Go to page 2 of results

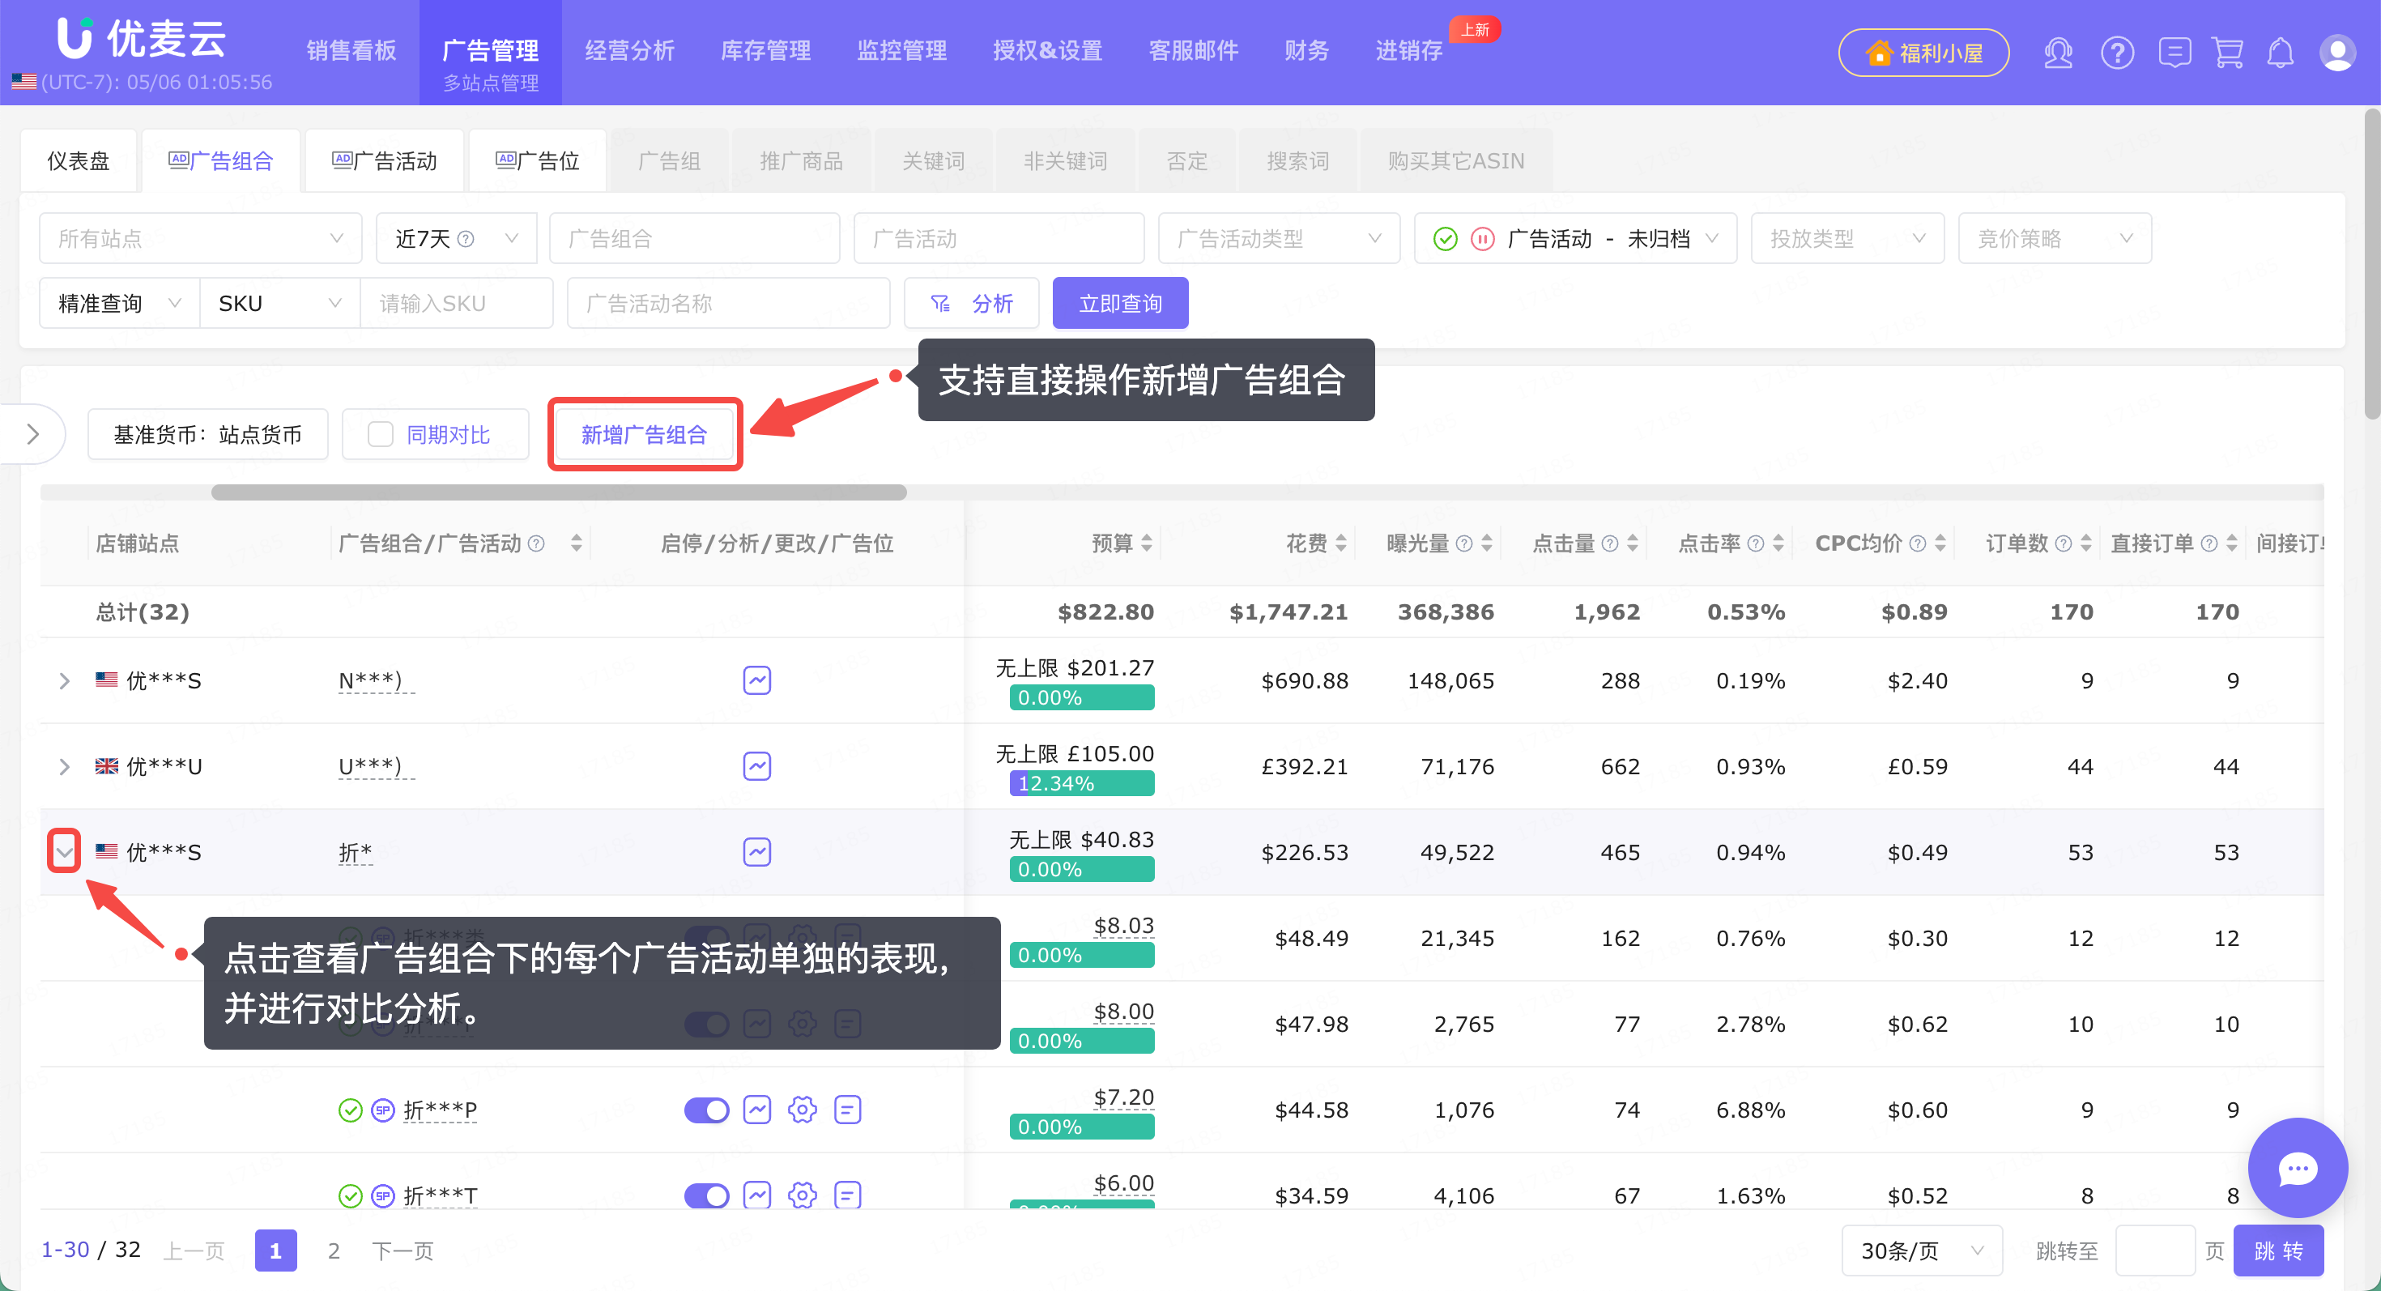click(x=334, y=1251)
